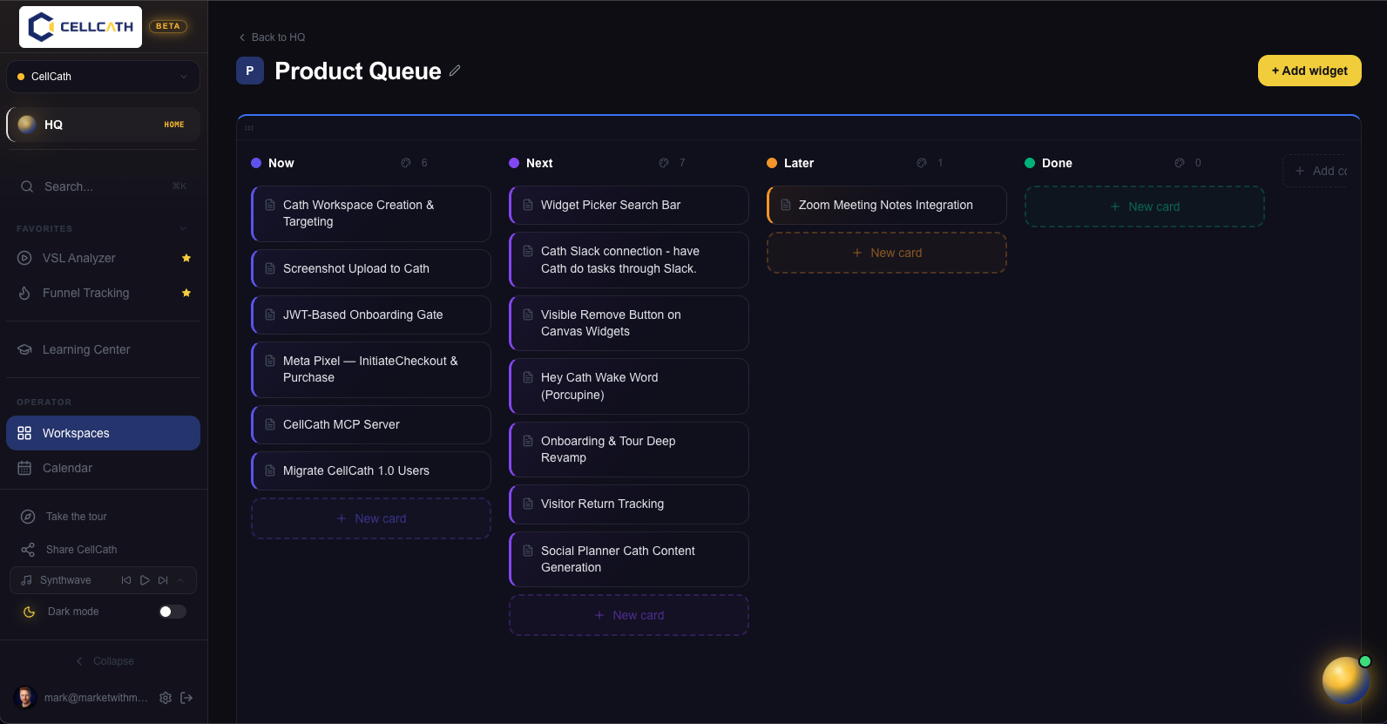Unfavorite Funnel Tracking using its star
Screen dimensions: 1387x724
tap(186, 293)
